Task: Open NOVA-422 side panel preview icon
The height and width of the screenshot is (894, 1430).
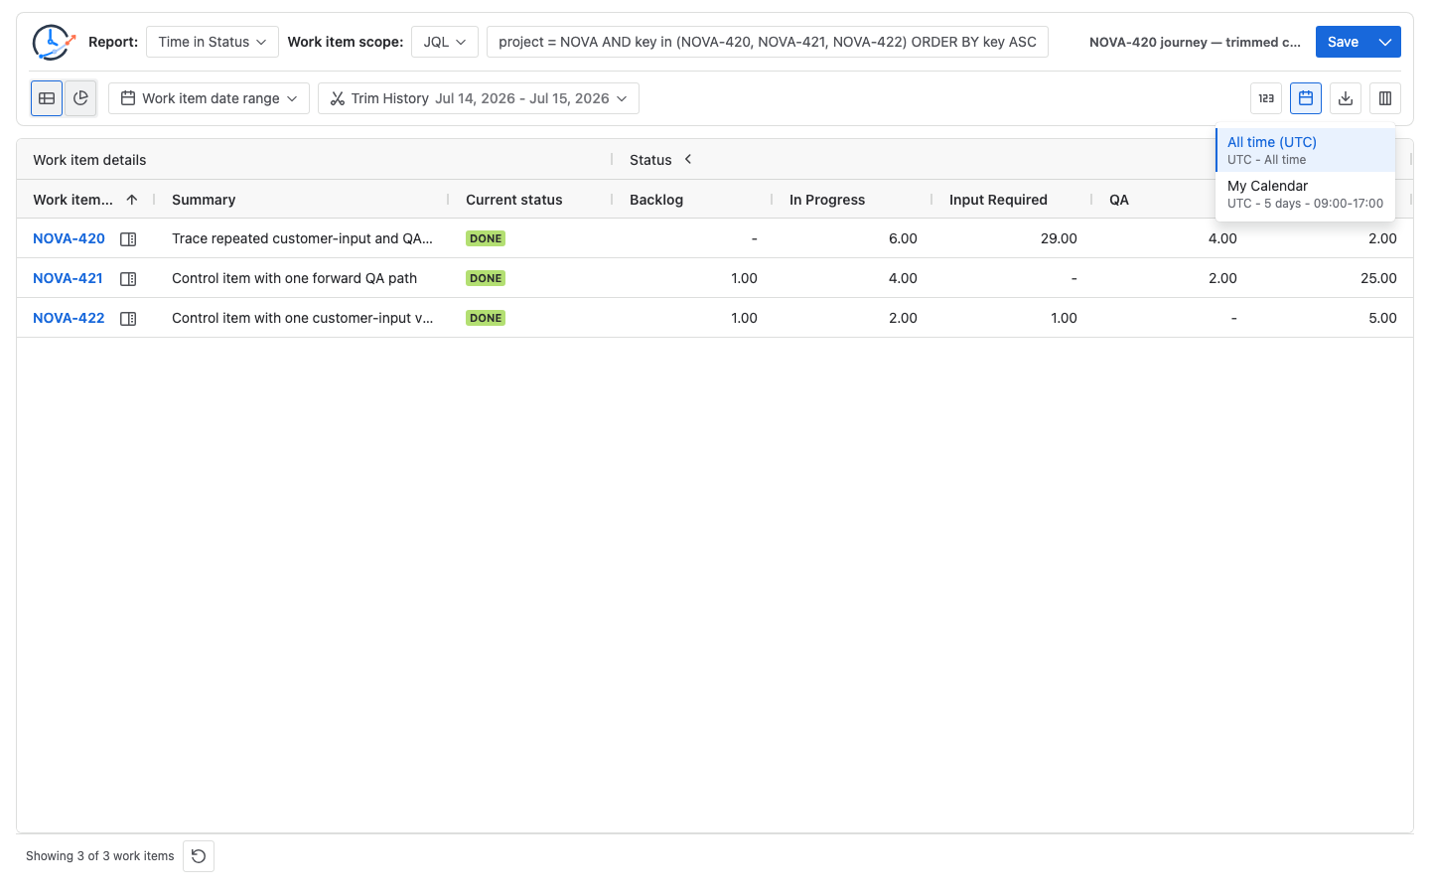Action: 128,318
